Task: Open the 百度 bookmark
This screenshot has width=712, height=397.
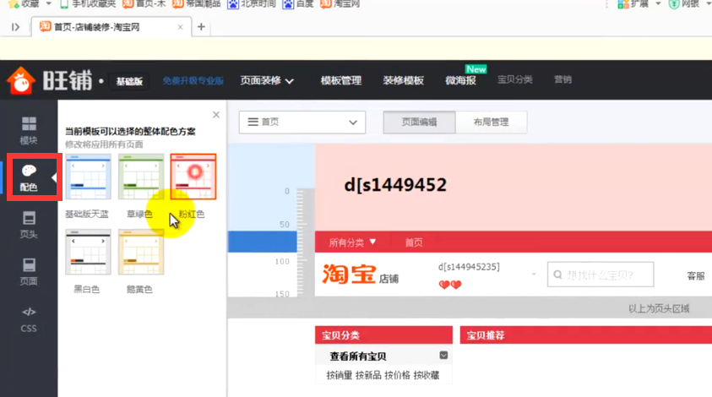Action: tap(298, 4)
